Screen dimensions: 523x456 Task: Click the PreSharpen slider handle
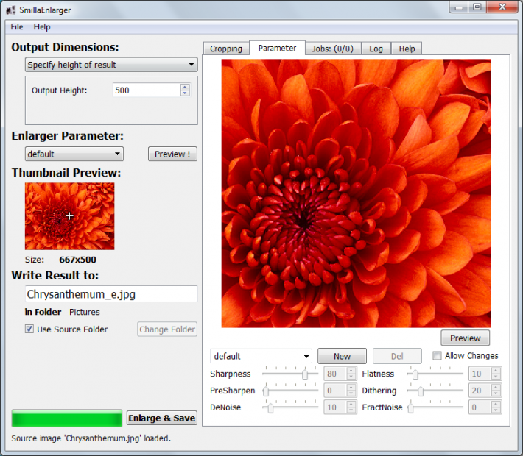tap(266, 391)
